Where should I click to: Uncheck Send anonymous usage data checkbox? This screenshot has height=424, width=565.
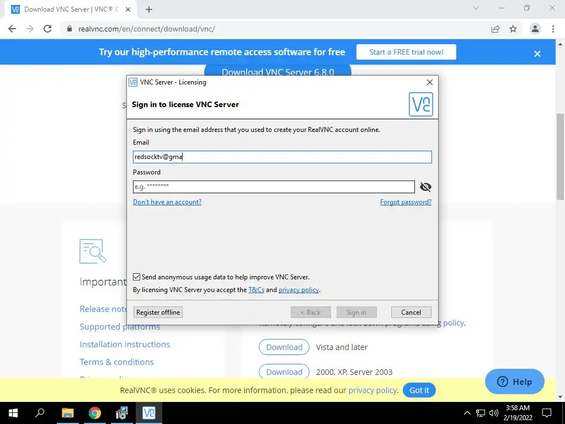click(137, 277)
